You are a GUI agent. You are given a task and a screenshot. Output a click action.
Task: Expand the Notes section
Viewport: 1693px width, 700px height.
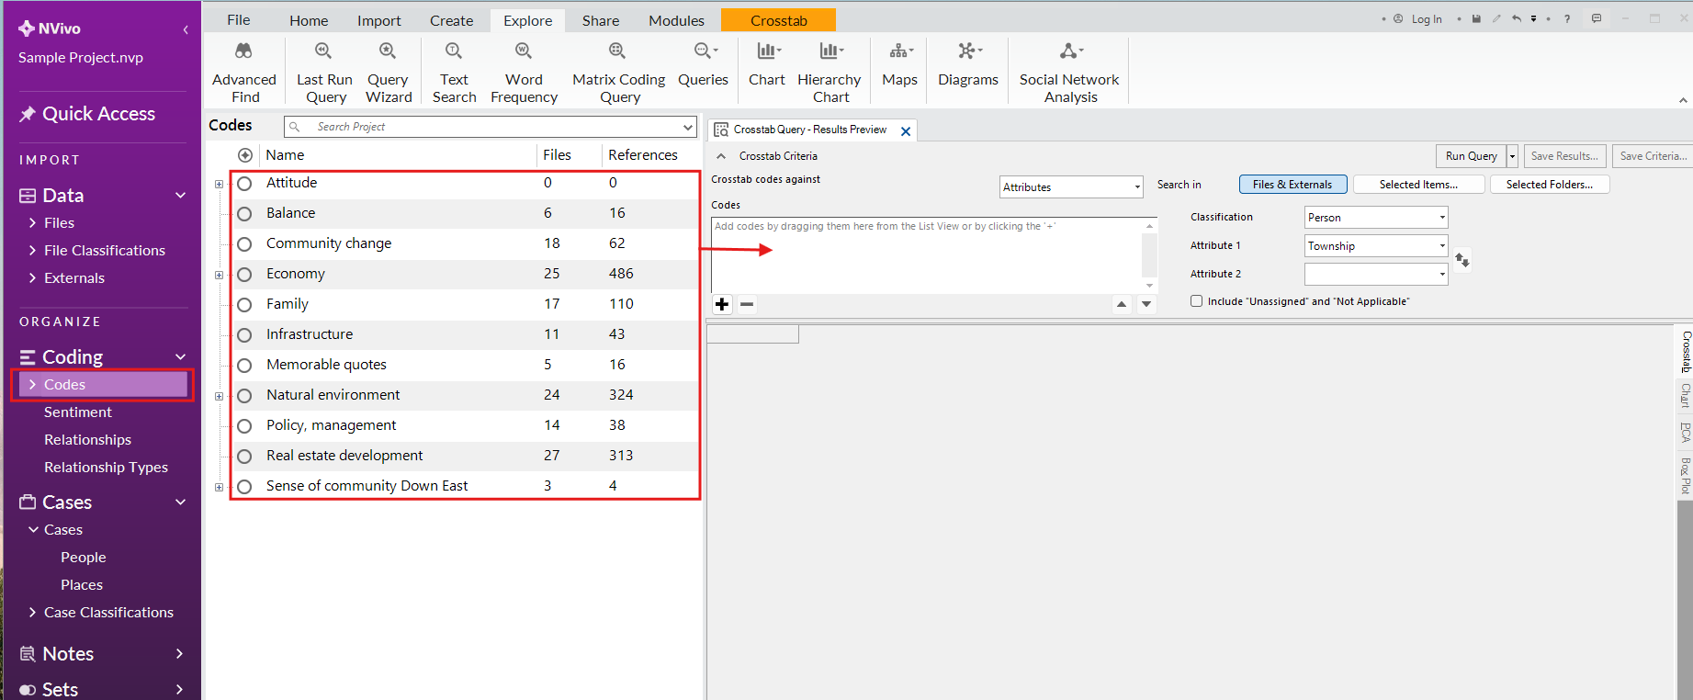(x=179, y=654)
